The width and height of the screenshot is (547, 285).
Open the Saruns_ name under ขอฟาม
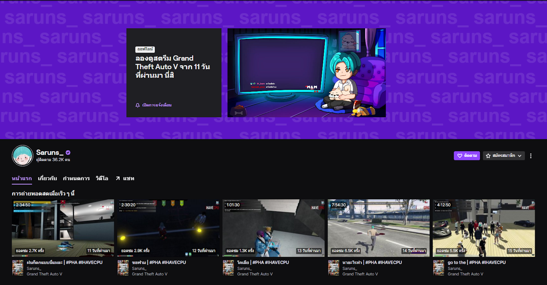pyautogui.click(x=139, y=269)
